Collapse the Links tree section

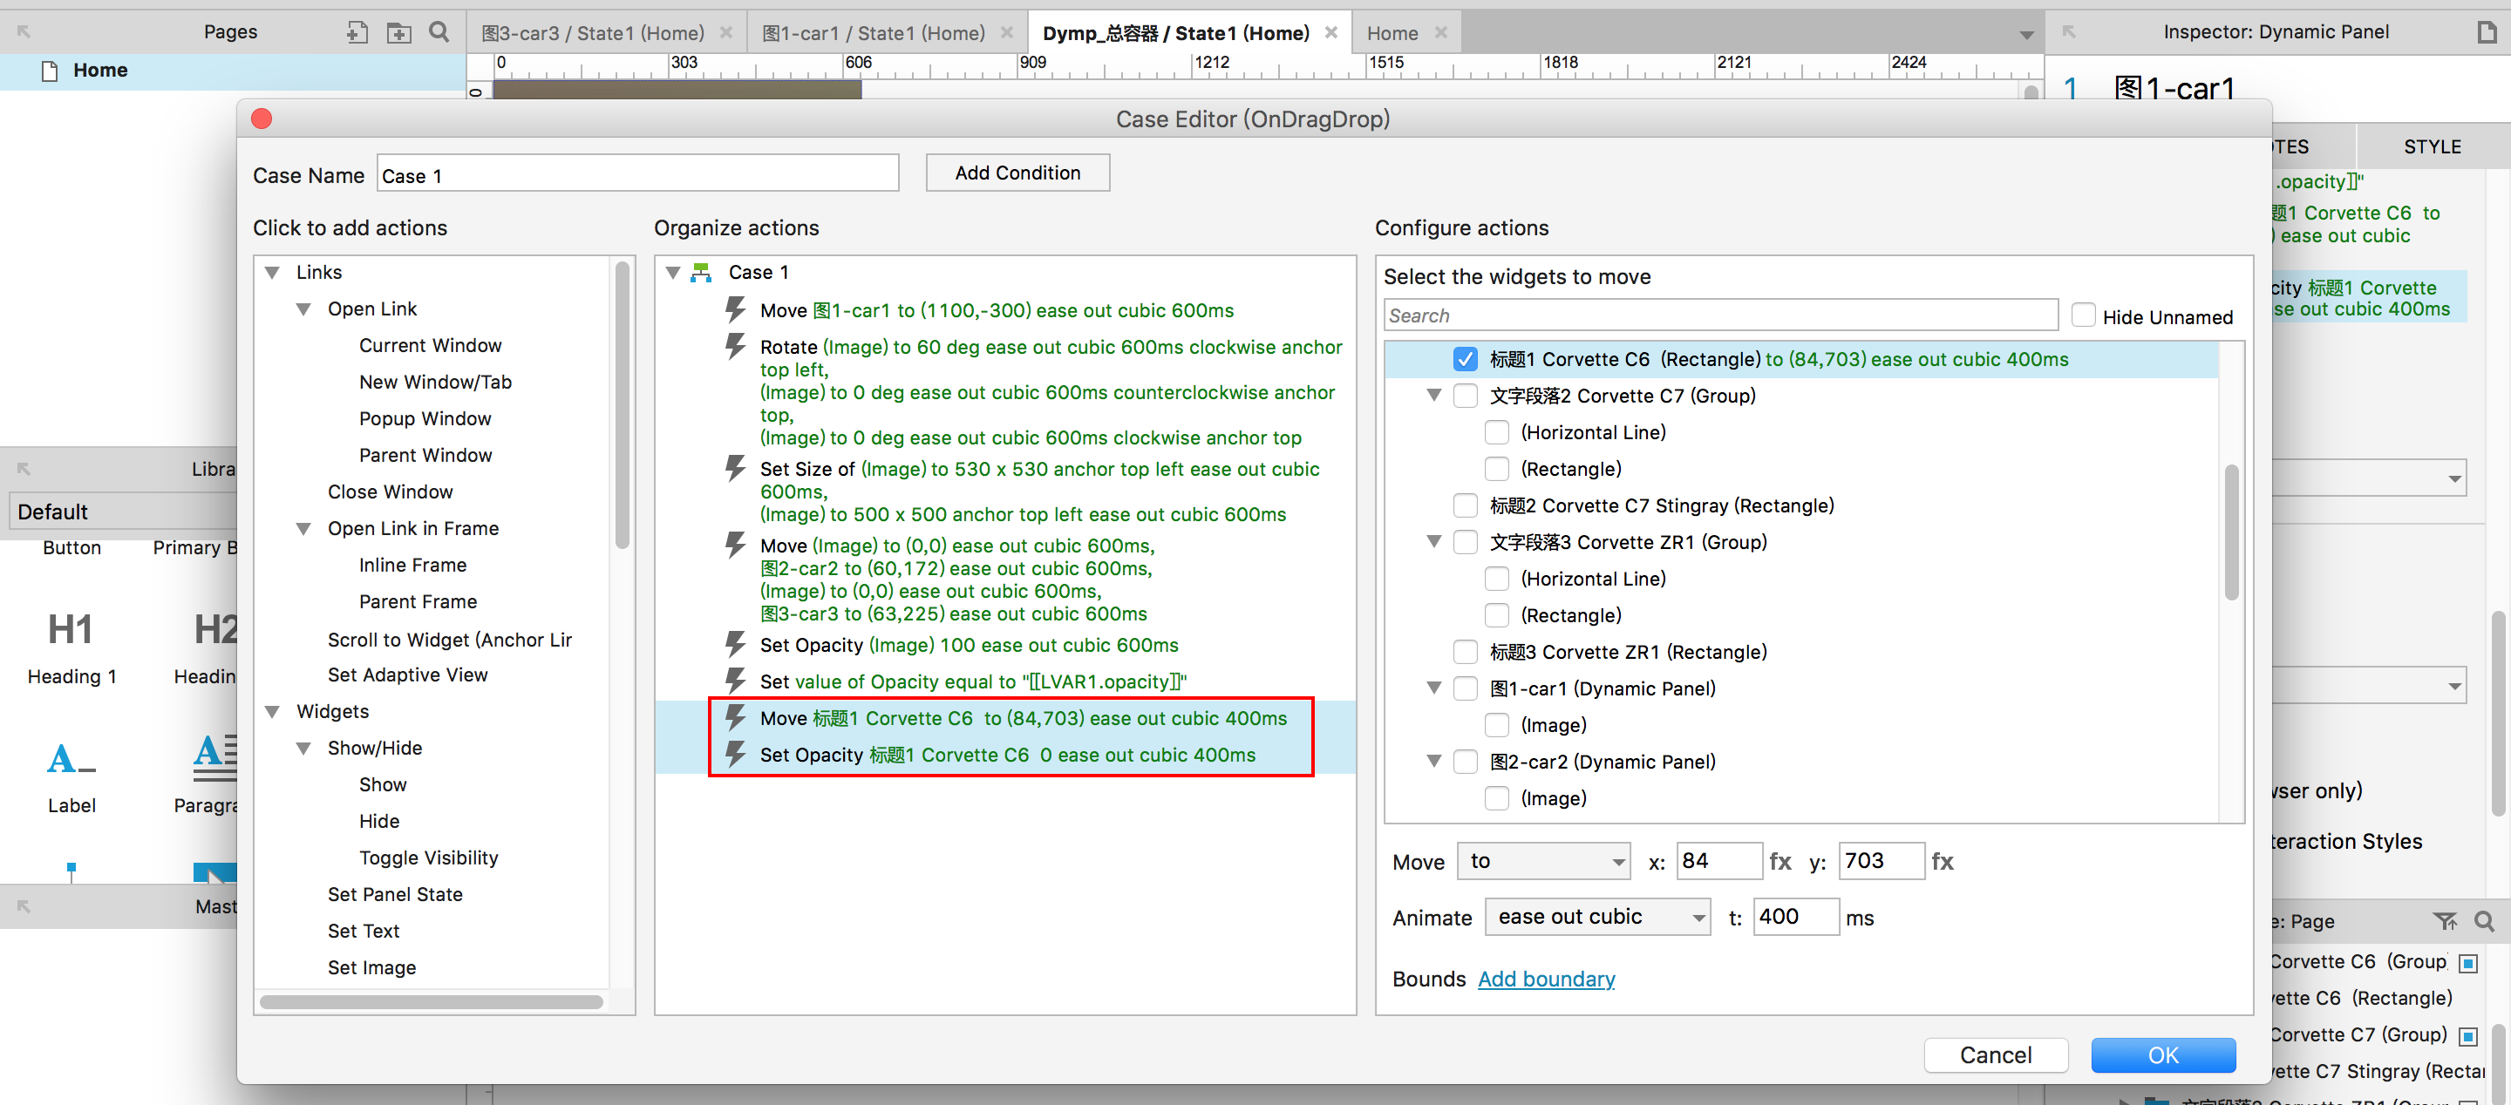click(273, 273)
